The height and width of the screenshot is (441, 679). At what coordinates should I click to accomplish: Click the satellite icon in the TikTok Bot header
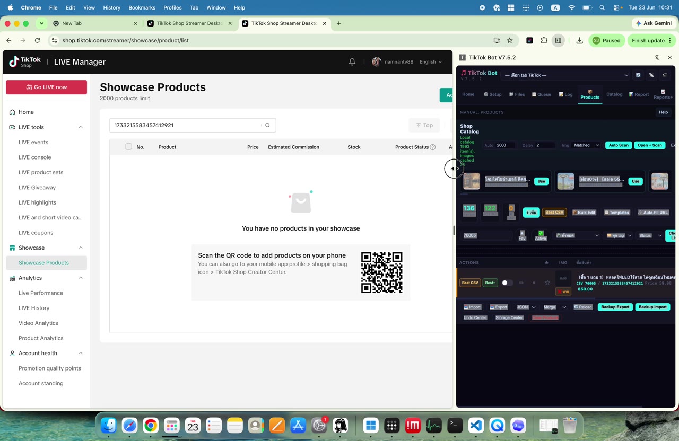(x=651, y=75)
